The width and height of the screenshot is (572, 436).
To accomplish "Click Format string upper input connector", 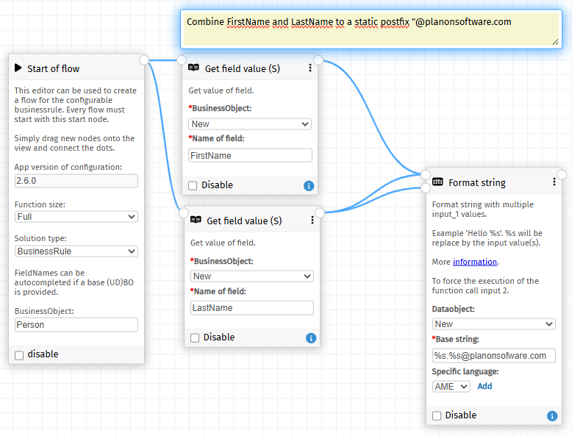I will point(426,174).
